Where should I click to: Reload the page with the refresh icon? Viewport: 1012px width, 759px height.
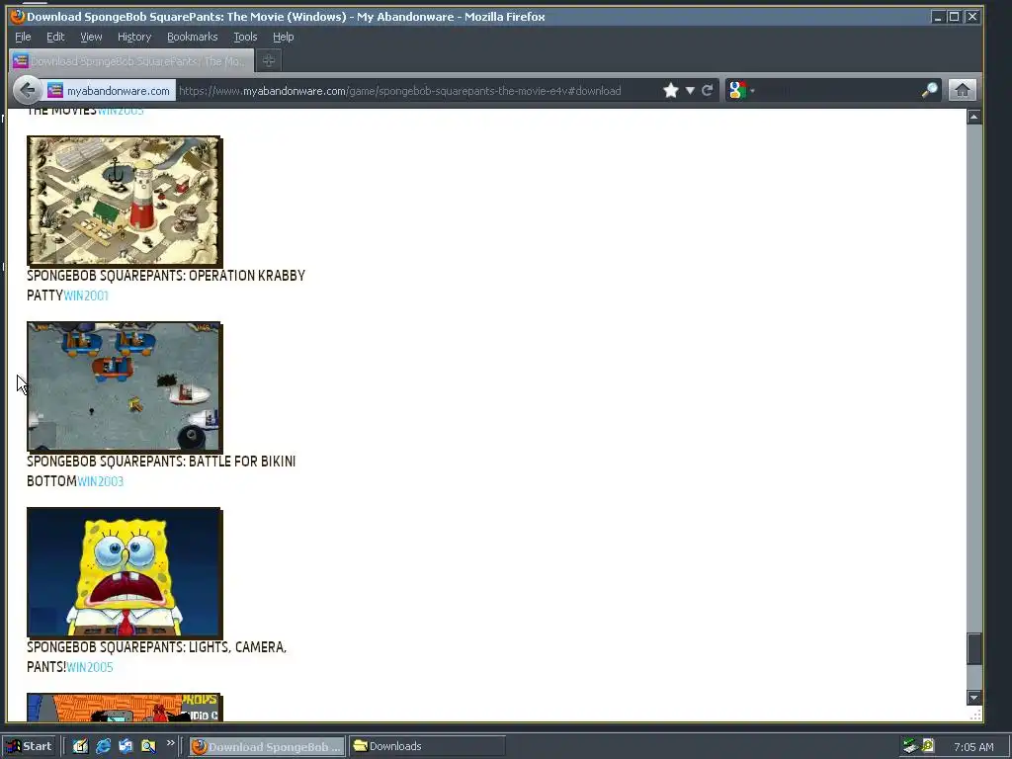[708, 90]
